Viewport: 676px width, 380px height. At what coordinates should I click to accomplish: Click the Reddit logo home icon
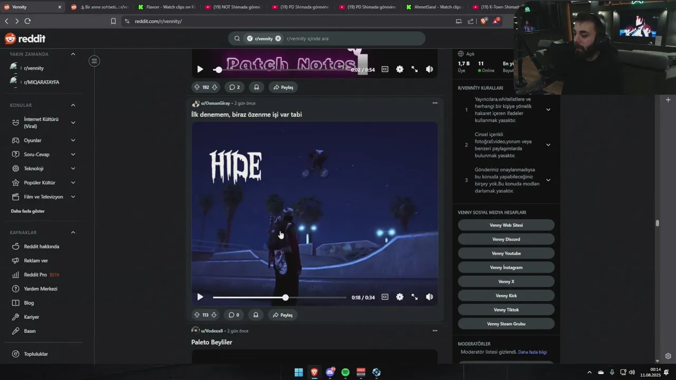point(25,39)
